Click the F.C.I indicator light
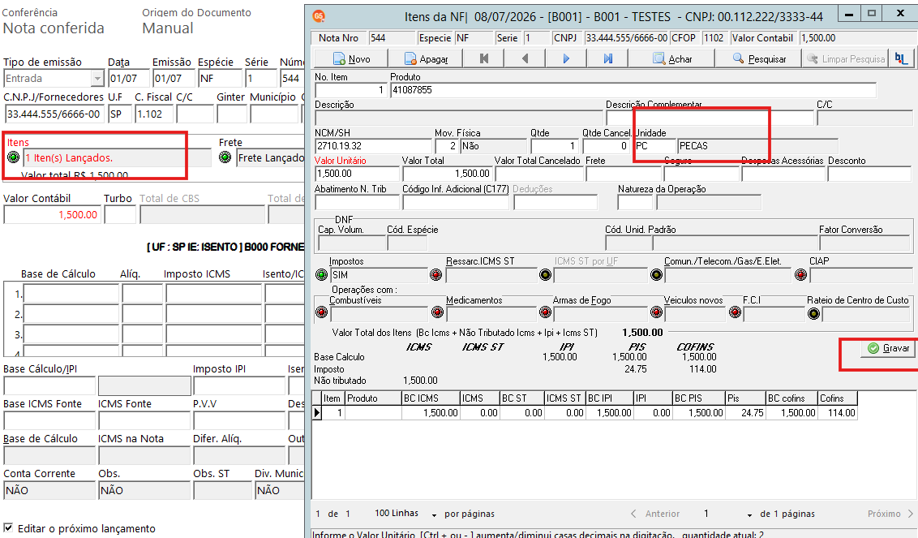This screenshot has width=918, height=538. pos(736,313)
